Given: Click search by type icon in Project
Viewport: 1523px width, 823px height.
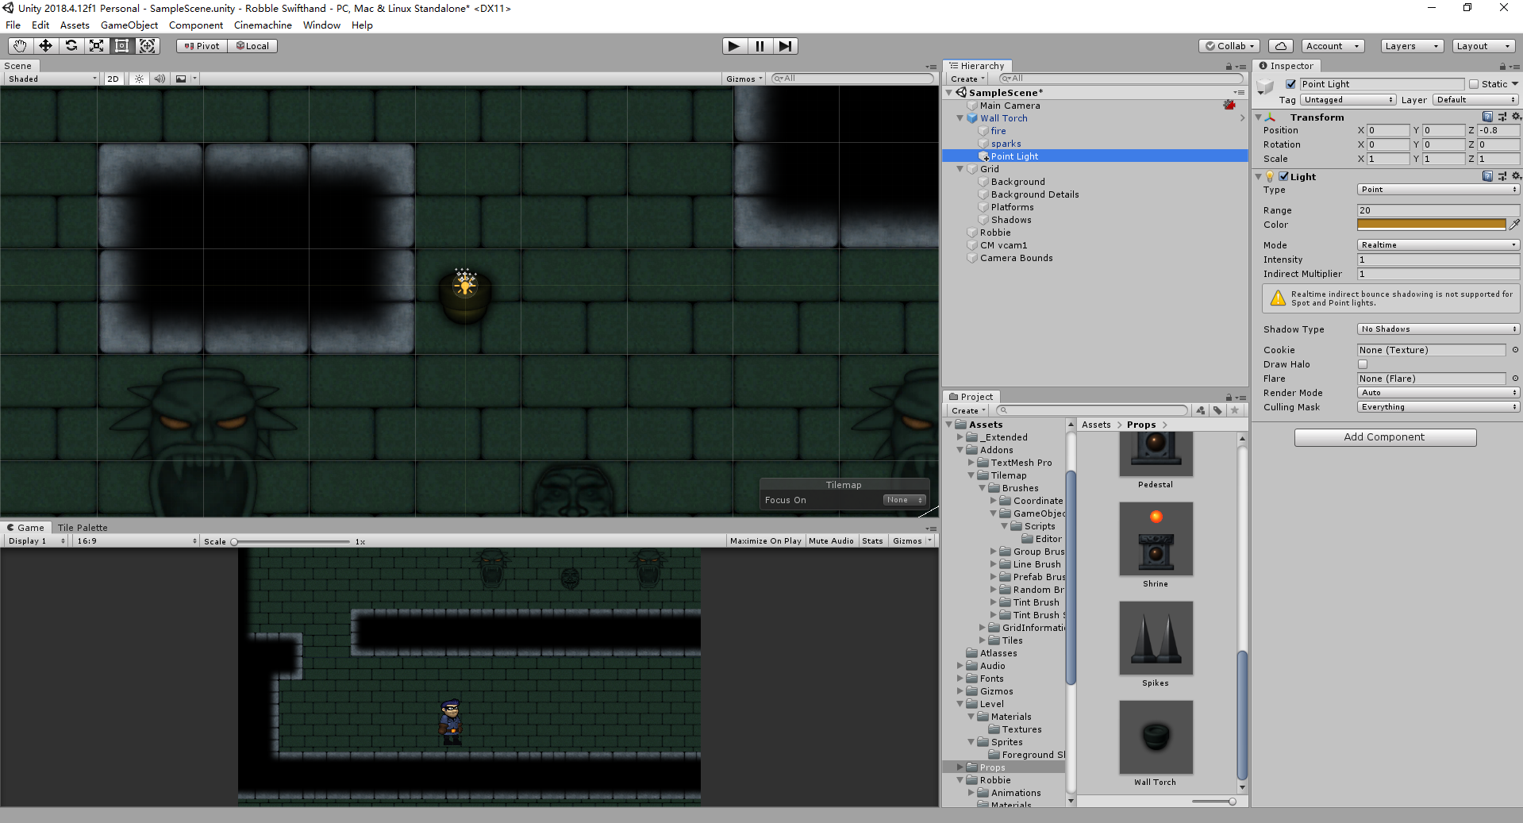Looking at the screenshot, I should click(x=1201, y=410).
